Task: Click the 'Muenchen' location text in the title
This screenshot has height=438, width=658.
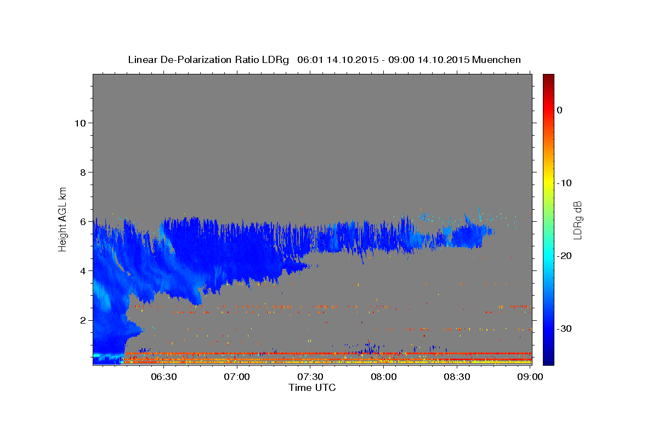Action: click(497, 60)
